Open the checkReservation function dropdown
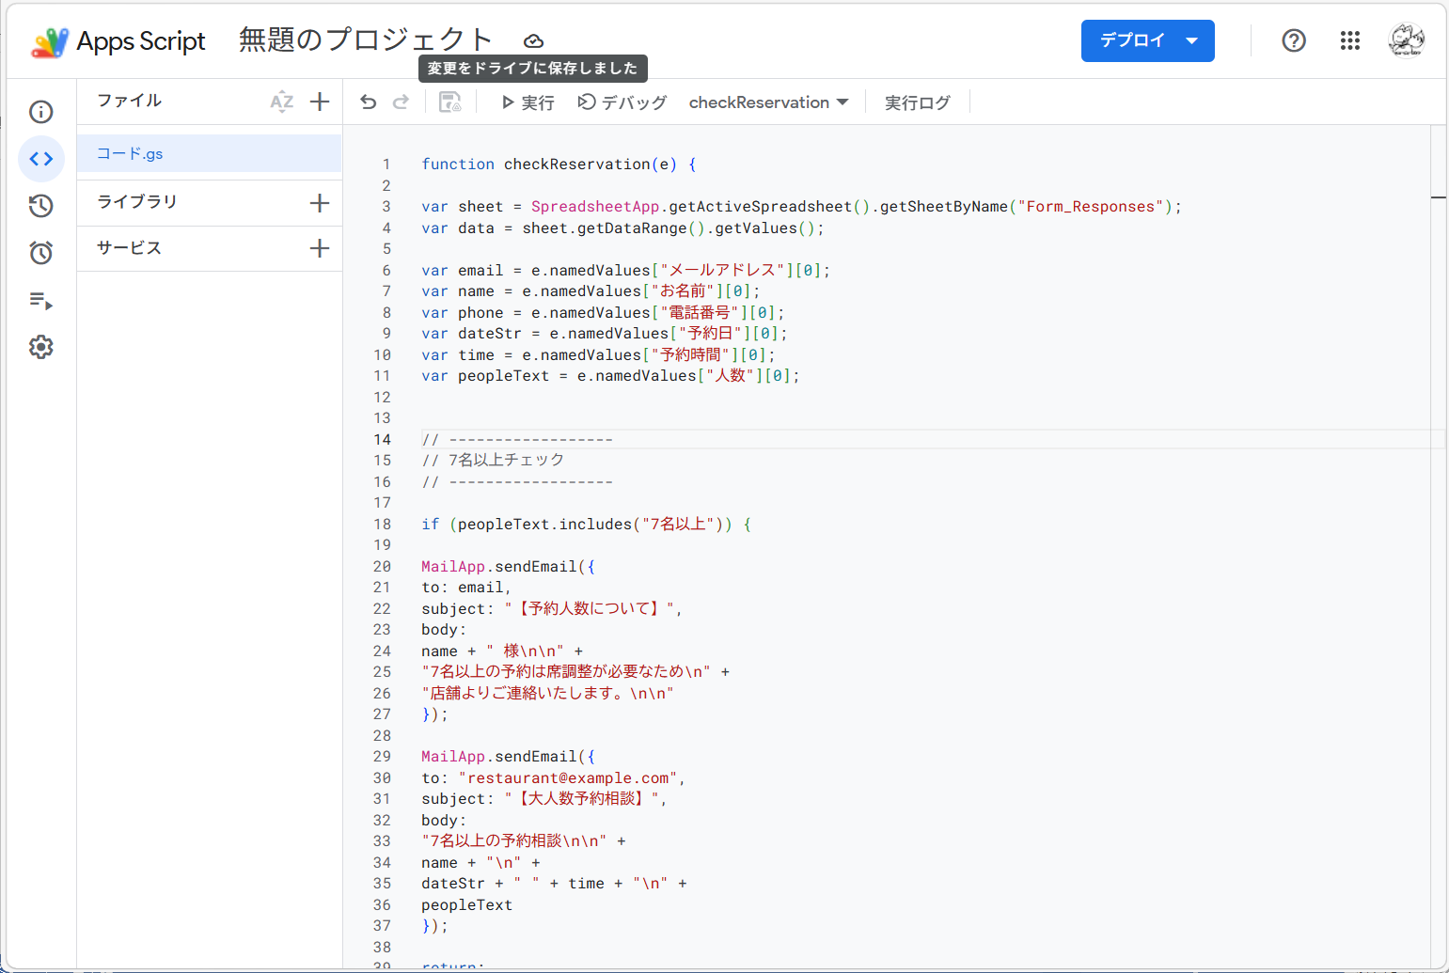The width and height of the screenshot is (1449, 973). pyautogui.click(x=768, y=102)
